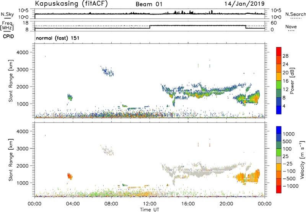This screenshot has height=212, width=306.
Task: Click the normal (fast) 151 mode text
Action: pos(58,38)
